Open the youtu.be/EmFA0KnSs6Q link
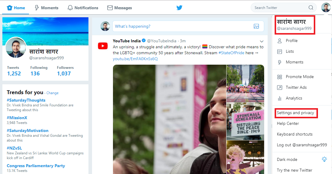332x174 pixels. (135, 59)
